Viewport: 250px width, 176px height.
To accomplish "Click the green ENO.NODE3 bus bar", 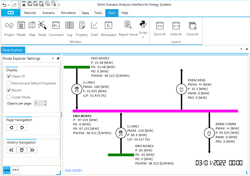I will click(x=121, y=155).
